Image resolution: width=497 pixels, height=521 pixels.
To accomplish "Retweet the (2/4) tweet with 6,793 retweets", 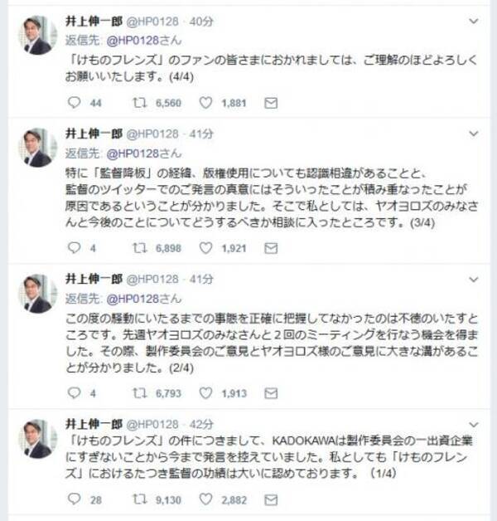I will [138, 392].
